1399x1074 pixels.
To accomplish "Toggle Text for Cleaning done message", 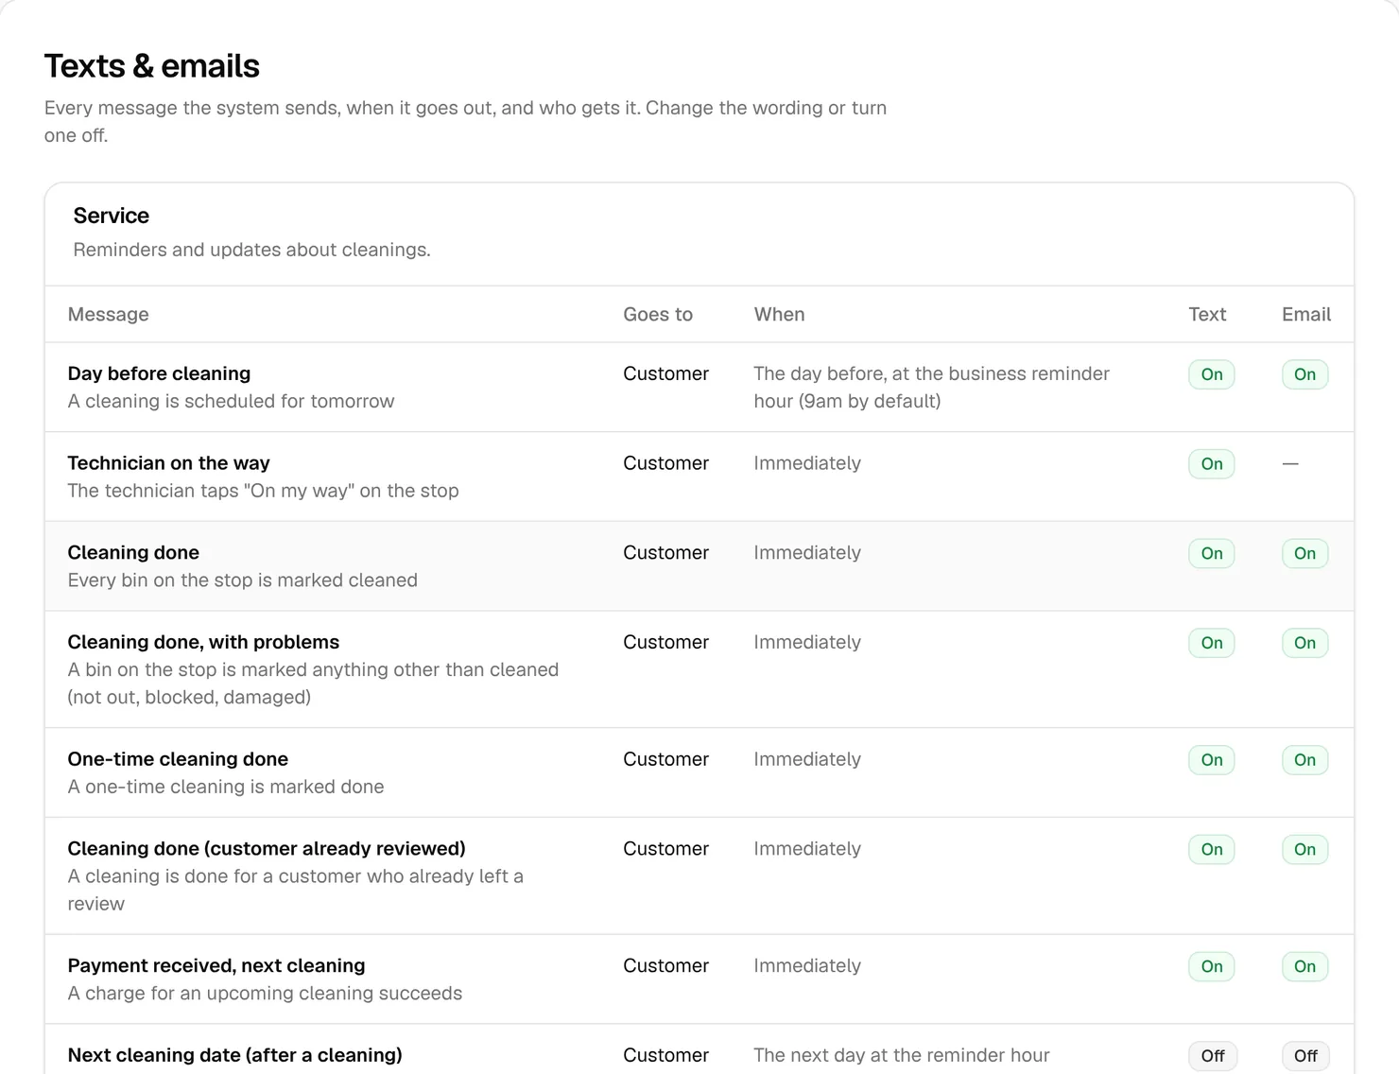I will click(1212, 553).
